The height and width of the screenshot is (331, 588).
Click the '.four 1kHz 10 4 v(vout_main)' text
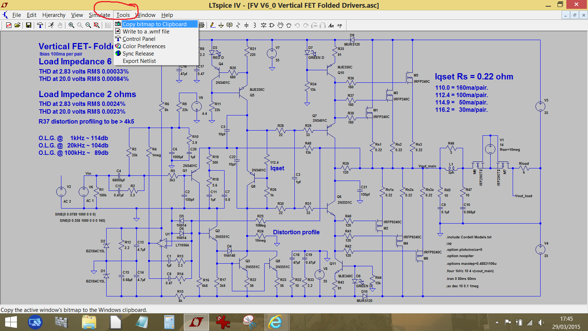470,271
